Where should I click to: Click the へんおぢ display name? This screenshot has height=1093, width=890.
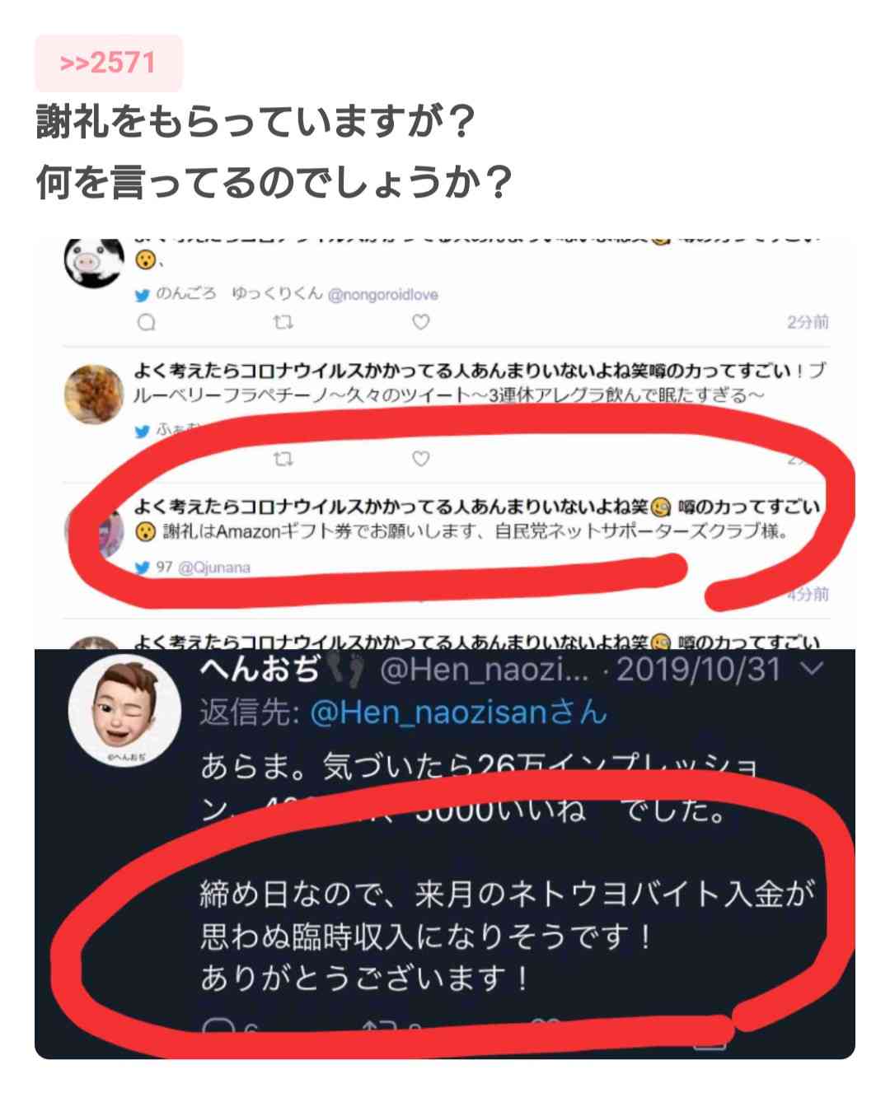[260, 669]
